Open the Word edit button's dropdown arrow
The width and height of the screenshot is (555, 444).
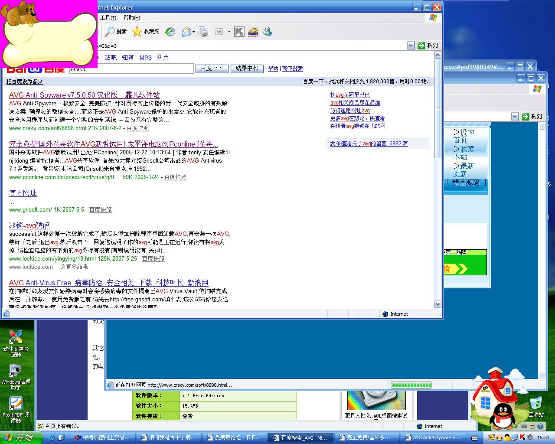[229, 32]
